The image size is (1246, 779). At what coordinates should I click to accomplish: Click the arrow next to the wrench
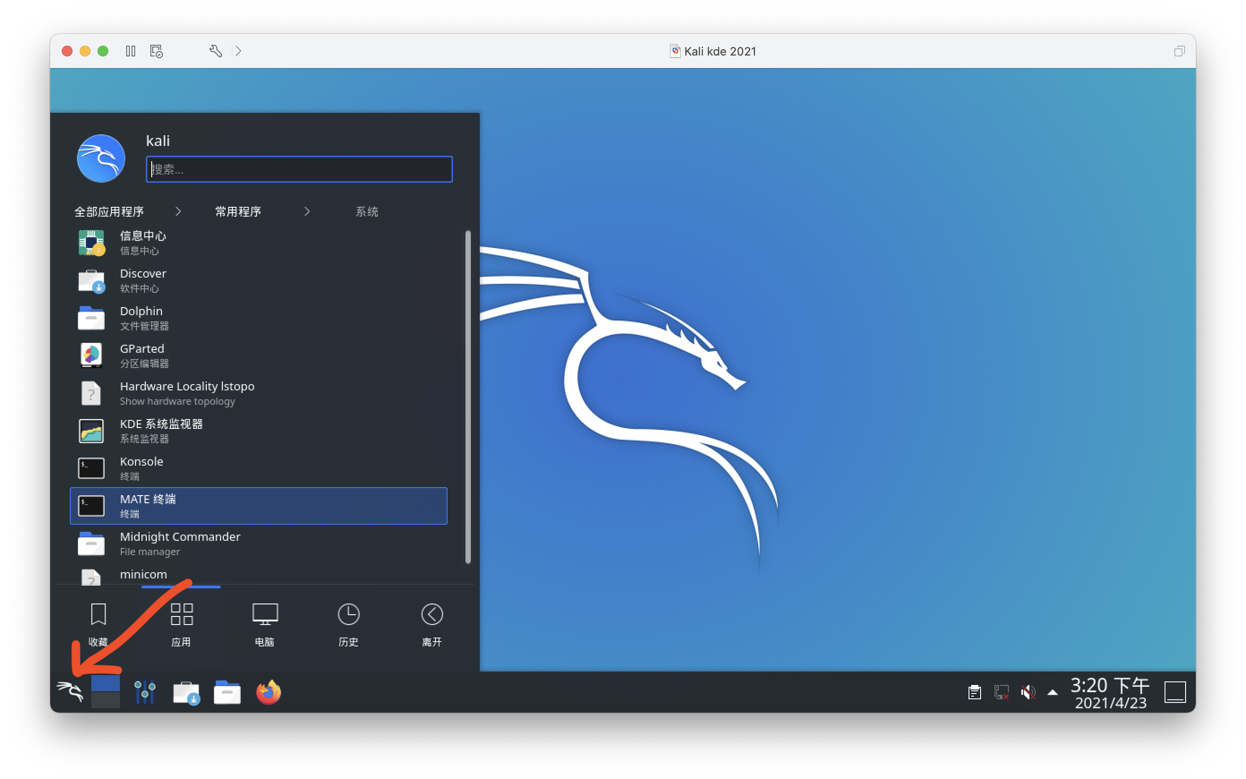click(x=238, y=51)
